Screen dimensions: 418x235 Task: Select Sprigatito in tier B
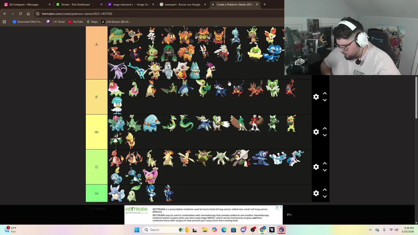point(273,88)
